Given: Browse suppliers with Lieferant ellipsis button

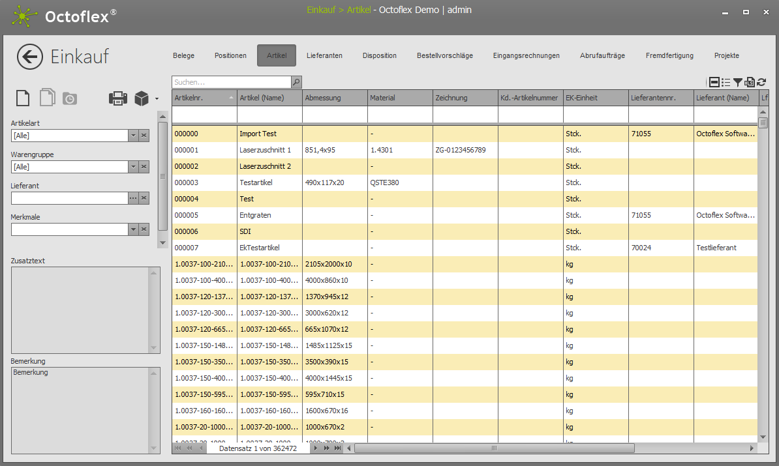Looking at the screenshot, I should 133,198.
